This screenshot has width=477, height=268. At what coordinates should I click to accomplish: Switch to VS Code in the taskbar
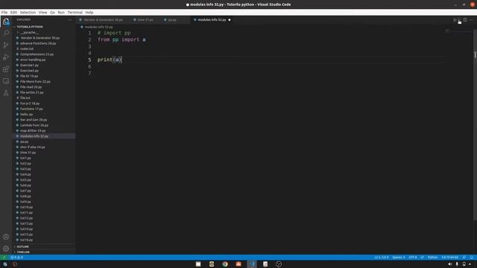tap(252, 264)
